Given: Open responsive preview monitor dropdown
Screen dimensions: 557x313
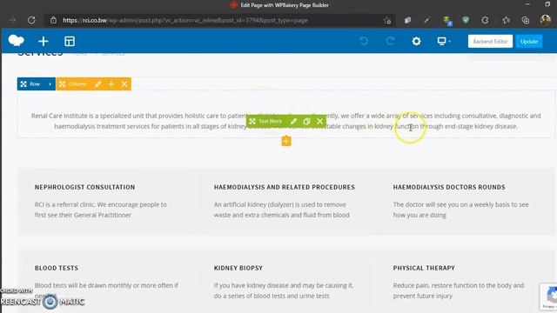Looking at the screenshot, I should [444, 41].
